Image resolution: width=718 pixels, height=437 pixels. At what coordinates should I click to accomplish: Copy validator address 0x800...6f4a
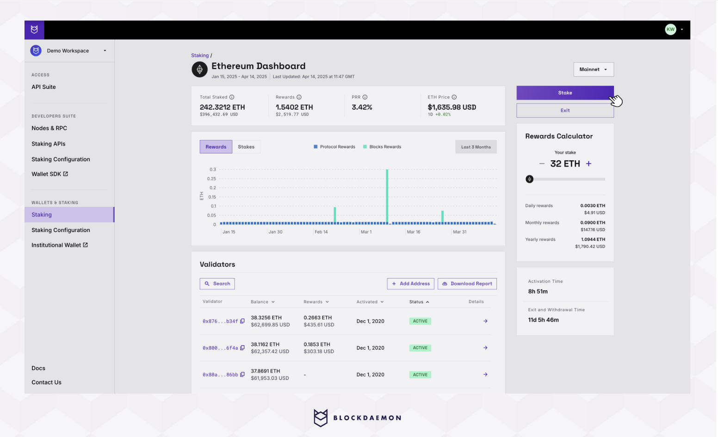click(x=242, y=348)
